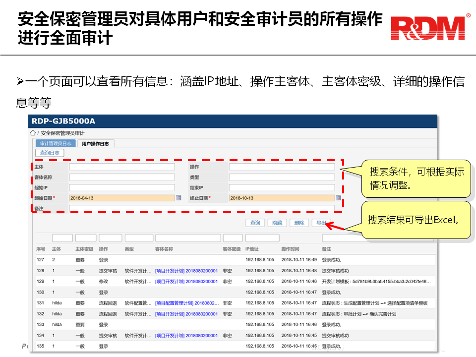Click the 终止日期 field showing 2018-10-13
Viewport: 476px width, 357px height.
(282, 198)
